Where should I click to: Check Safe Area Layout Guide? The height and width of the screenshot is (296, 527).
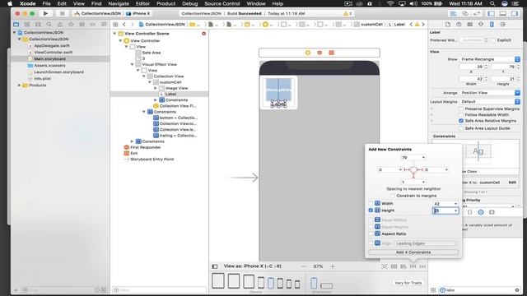click(x=461, y=128)
